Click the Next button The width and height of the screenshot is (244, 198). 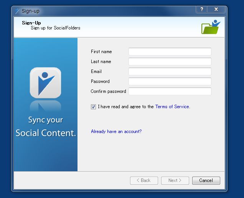[x=175, y=180]
